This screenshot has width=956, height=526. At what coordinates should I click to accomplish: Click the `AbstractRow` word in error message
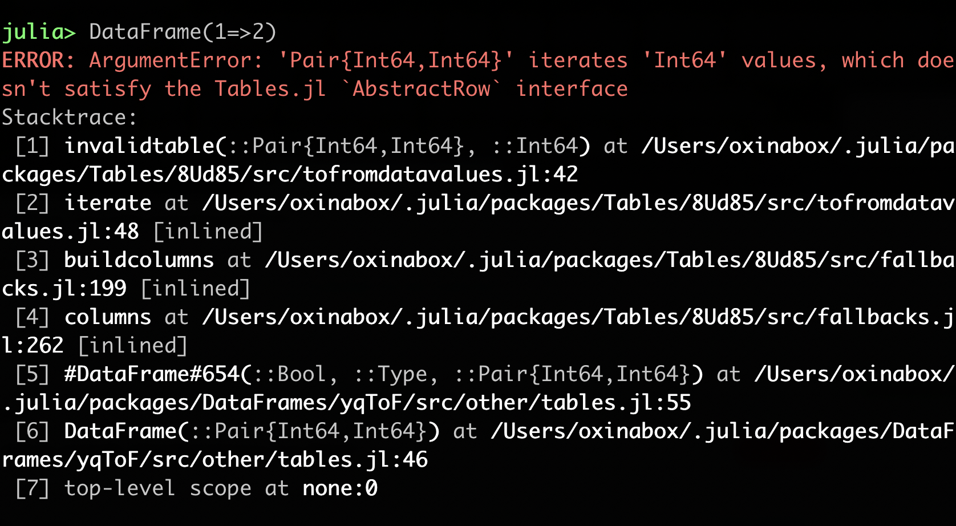[x=421, y=89]
